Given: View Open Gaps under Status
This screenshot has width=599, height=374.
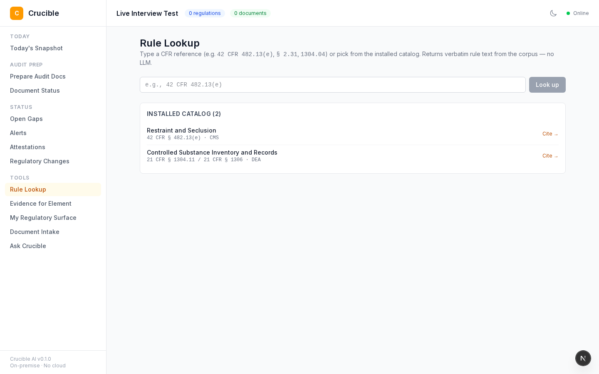Looking at the screenshot, I should point(26,119).
